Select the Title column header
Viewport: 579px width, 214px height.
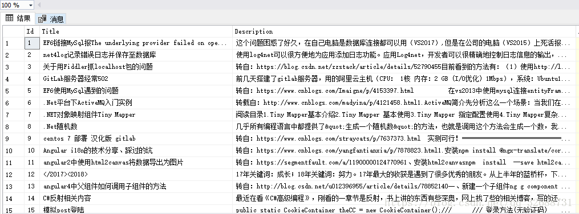(x=136, y=31)
